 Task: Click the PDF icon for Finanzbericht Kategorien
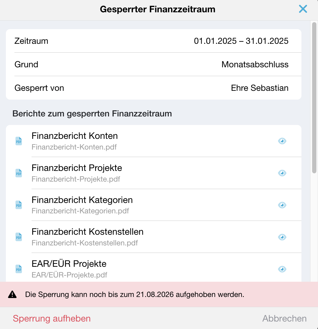click(x=19, y=205)
